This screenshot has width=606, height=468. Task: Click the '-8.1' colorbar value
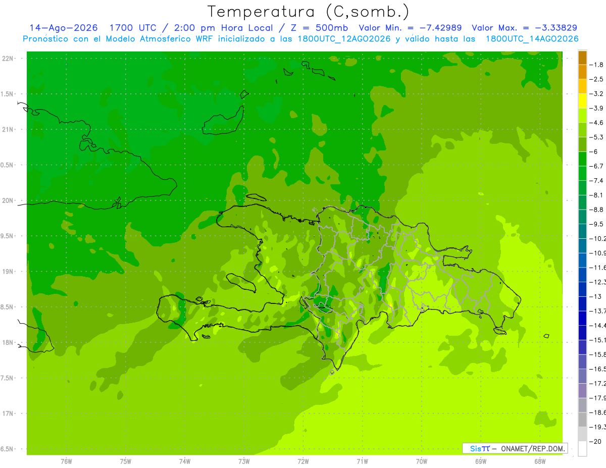coord(597,195)
